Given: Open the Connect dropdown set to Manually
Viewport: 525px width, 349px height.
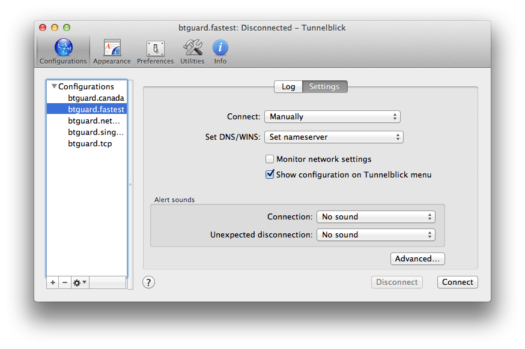Looking at the screenshot, I should coord(332,117).
